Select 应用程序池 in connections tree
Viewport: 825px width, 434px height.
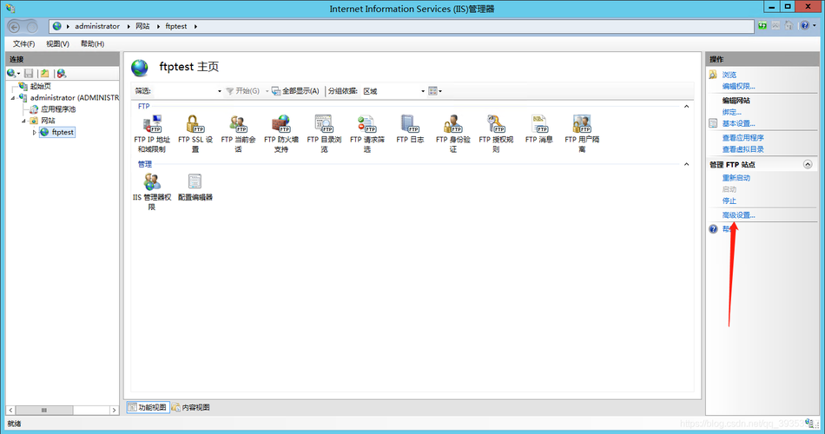tap(58, 109)
